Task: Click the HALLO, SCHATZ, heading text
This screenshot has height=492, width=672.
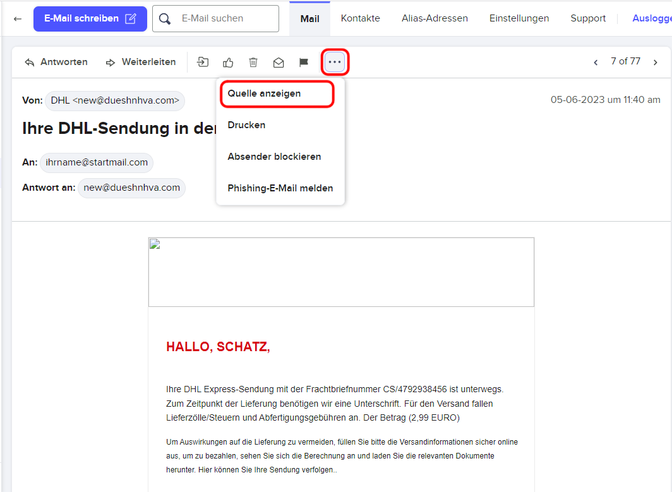Action: coord(218,347)
